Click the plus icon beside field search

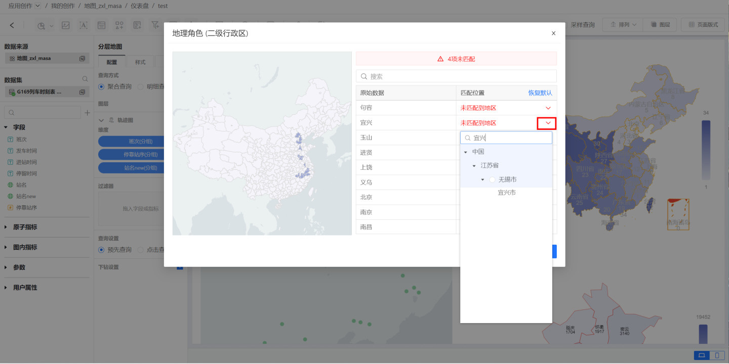click(87, 113)
